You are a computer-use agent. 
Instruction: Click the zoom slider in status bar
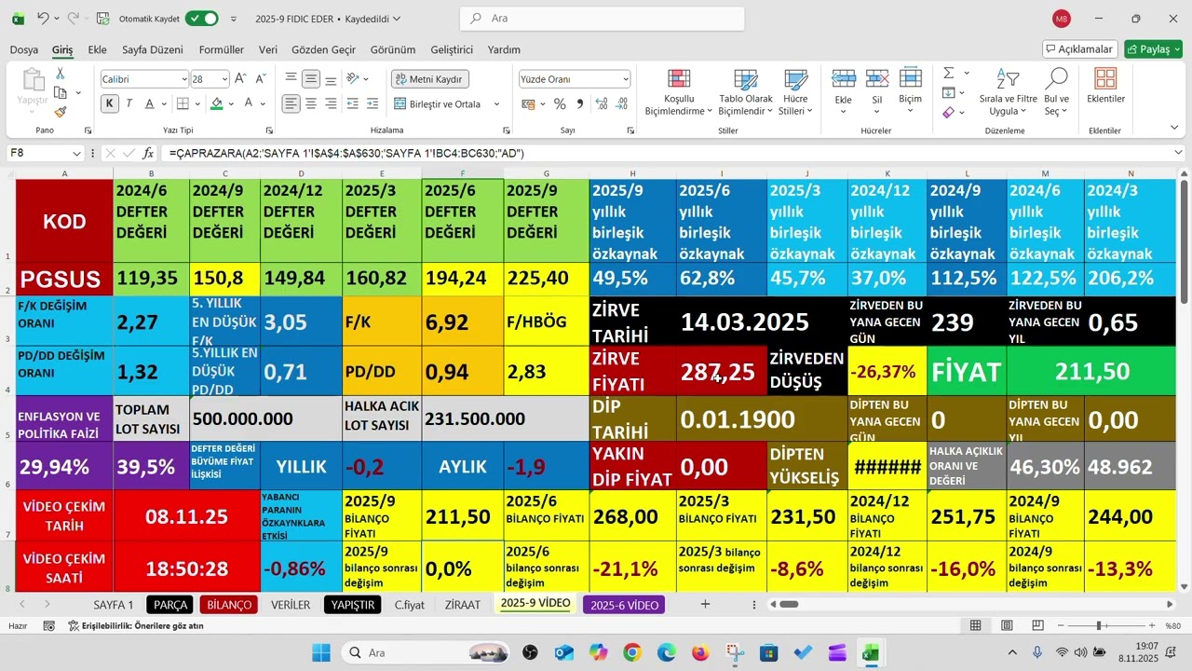click(x=1099, y=626)
